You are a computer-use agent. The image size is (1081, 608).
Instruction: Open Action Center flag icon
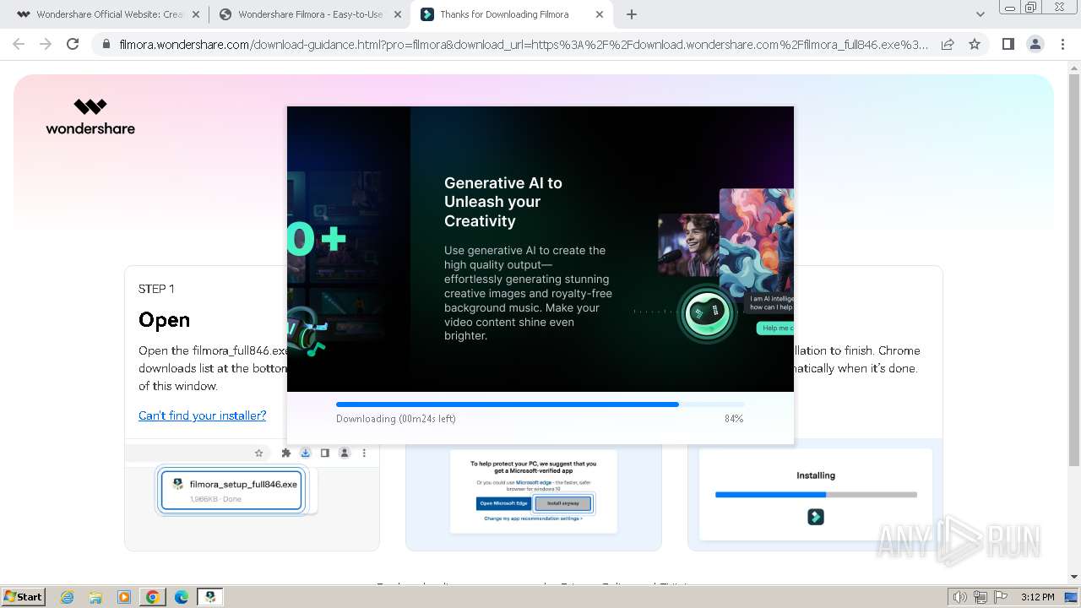pyautogui.click(x=1001, y=597)
